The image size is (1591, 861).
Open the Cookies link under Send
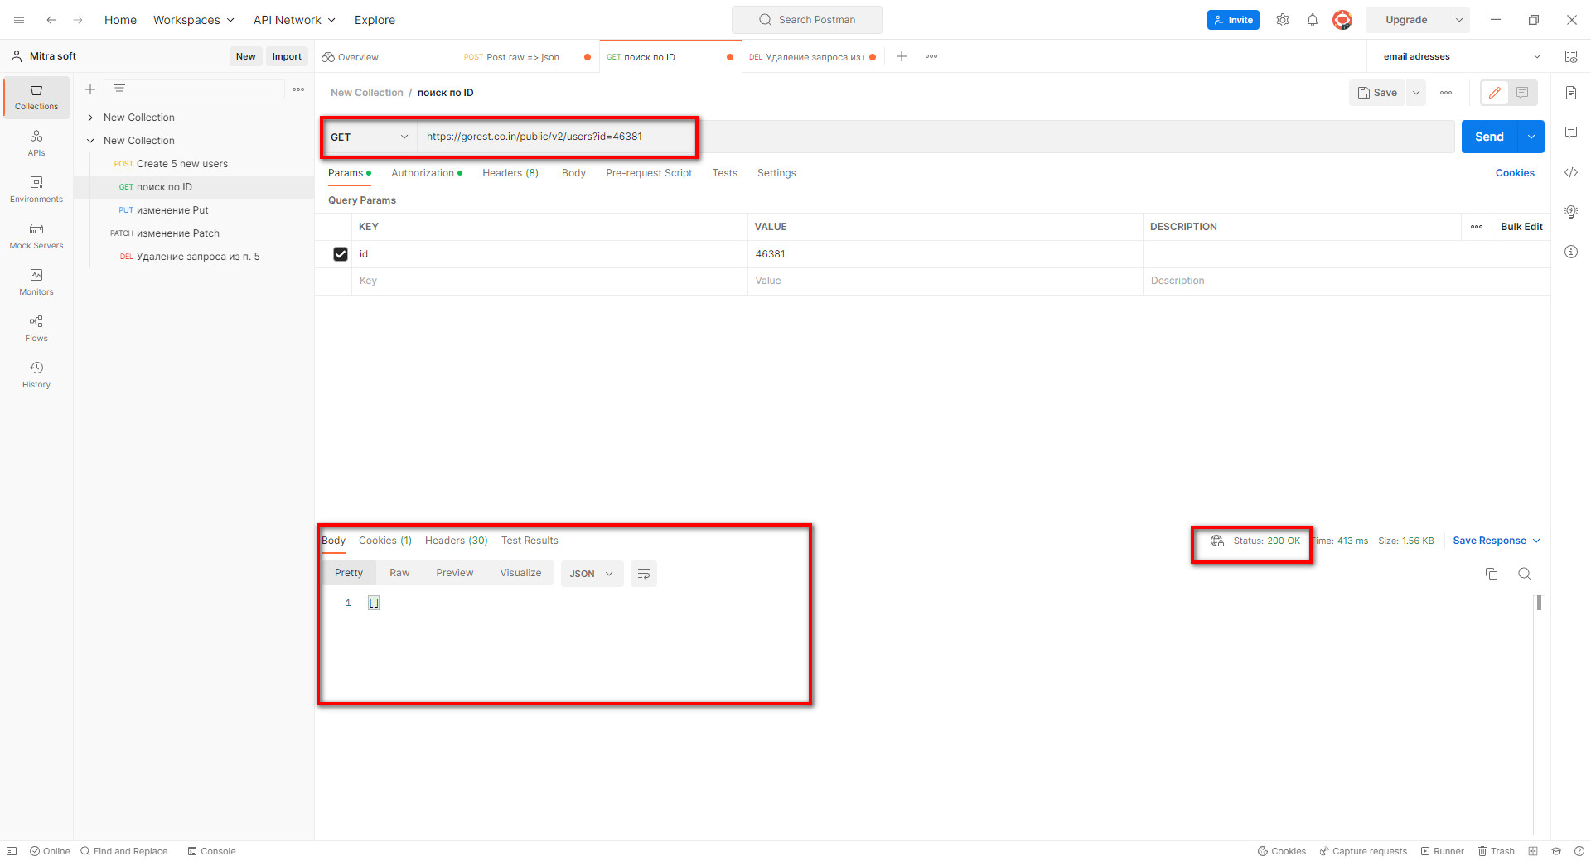[x=1515, y=173]
